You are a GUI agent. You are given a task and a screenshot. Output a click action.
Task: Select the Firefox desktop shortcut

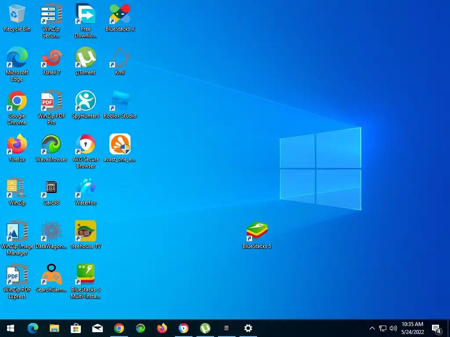pos(17,148)
